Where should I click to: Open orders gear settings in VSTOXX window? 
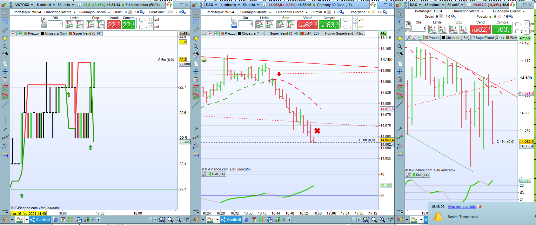coord(142,12)
